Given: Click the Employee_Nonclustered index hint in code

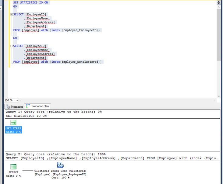Looking at the screenshot, I should click(x=80, y=62).
